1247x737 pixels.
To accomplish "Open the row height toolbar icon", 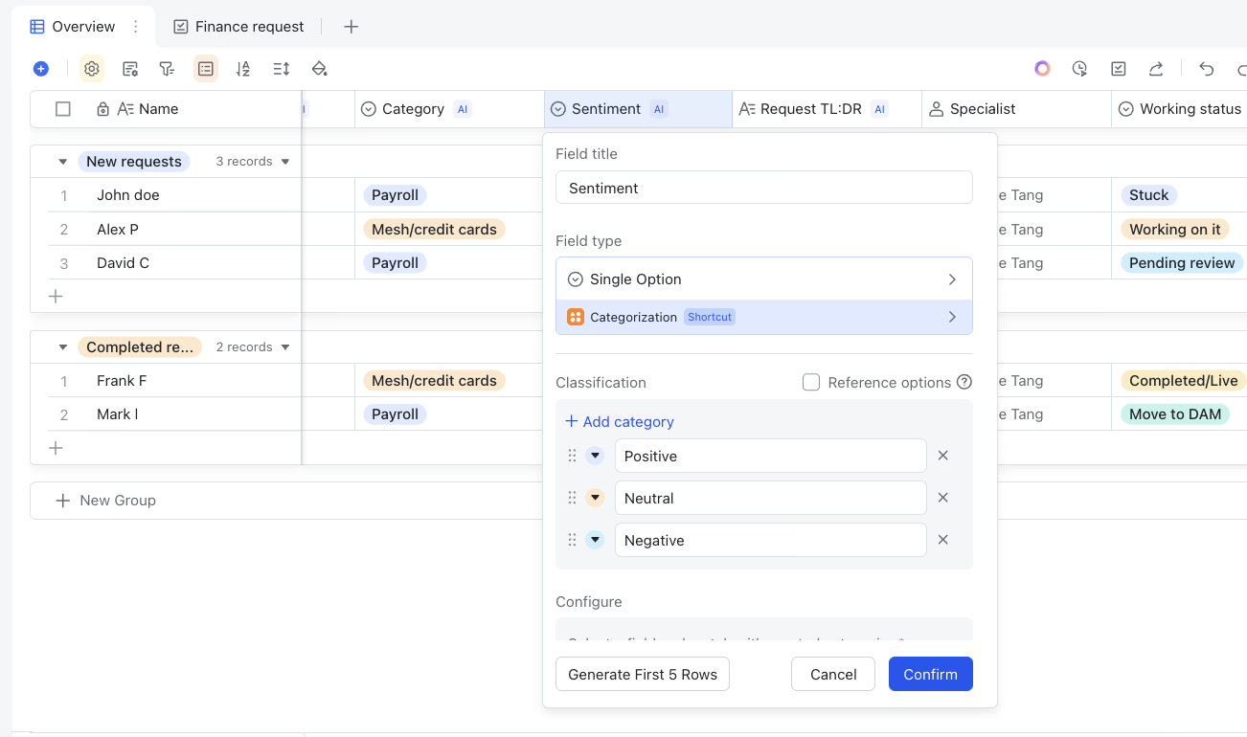I will coord(281,69).
